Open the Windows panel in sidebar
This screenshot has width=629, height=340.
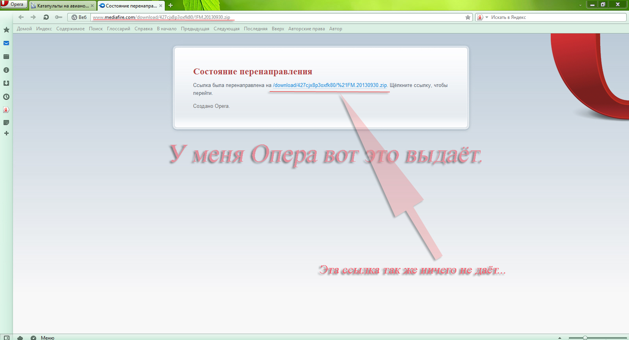click(x=6, y=57)
